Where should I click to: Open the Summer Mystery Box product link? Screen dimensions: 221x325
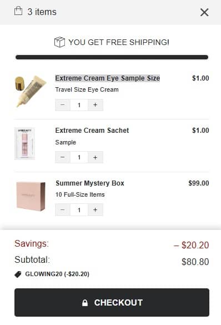[x=90, y=183]
